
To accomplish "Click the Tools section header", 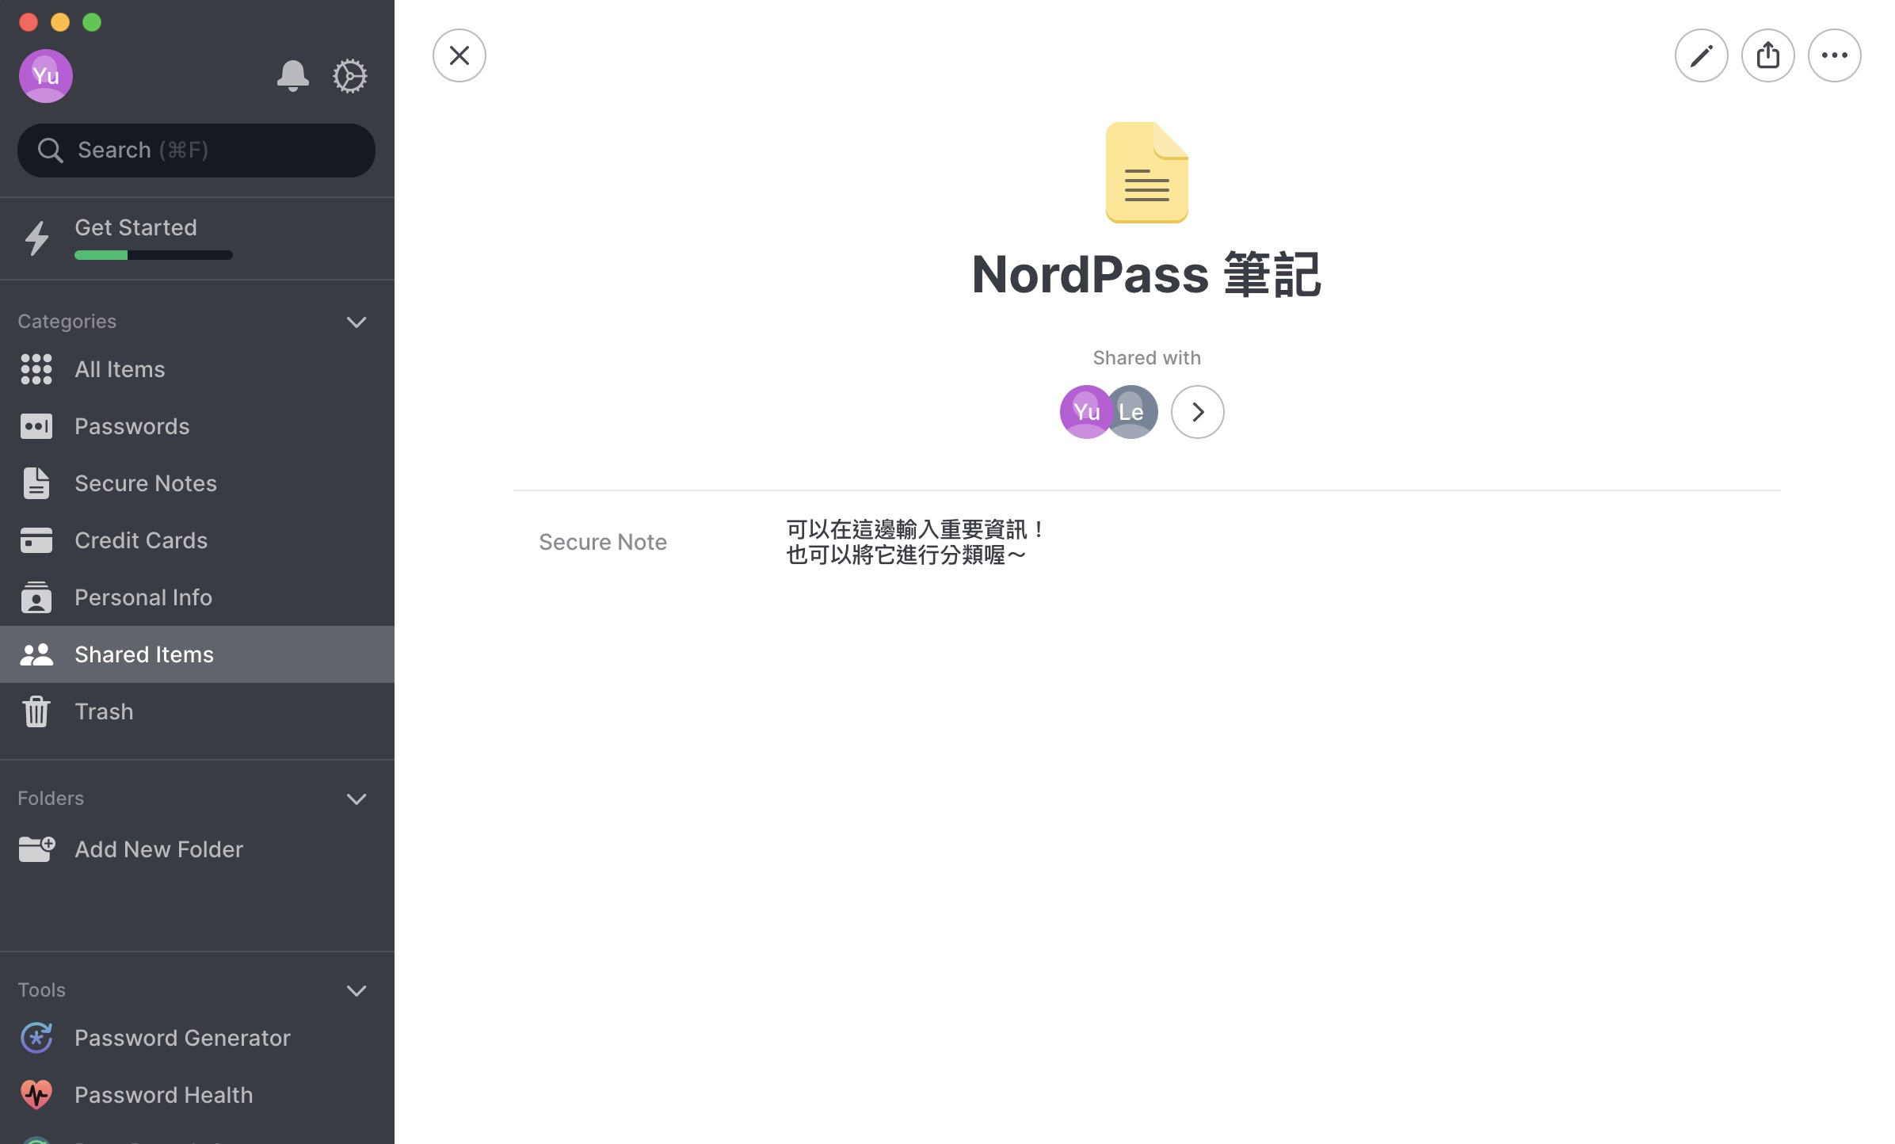I will pyautogui.click(x=41, y=990).
